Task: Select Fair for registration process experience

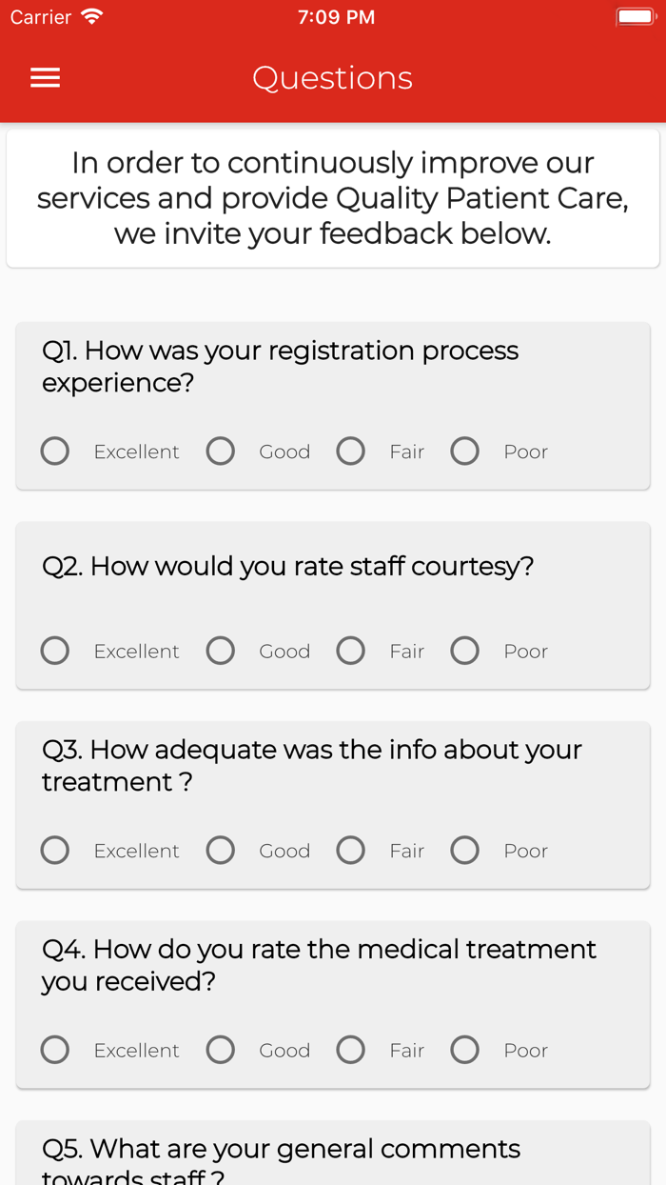Action: pos(350,451)
